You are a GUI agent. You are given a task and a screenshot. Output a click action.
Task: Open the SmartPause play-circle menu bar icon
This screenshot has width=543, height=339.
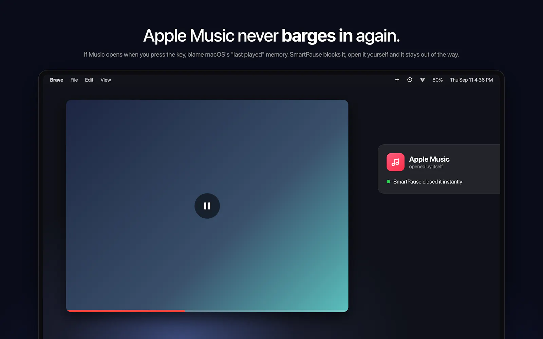(x=410, y=80)
